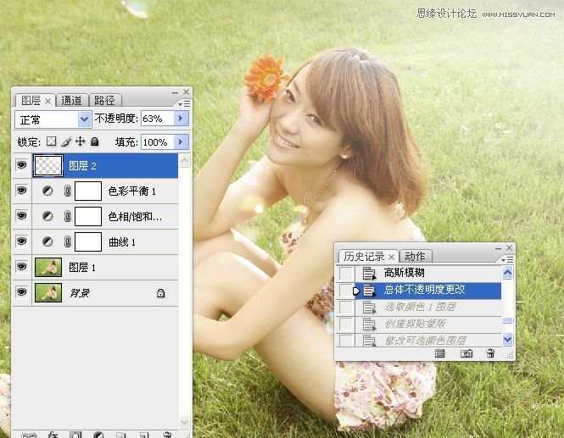Open the blend mode 正常 dropdown
This screenshot has height=438, width=564.
[84, 119]
